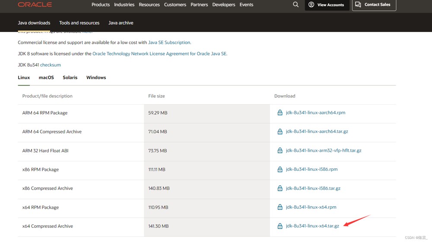Click the Oracle logo
The height and width of the screenshot is (242, 432).
point(35,4)
